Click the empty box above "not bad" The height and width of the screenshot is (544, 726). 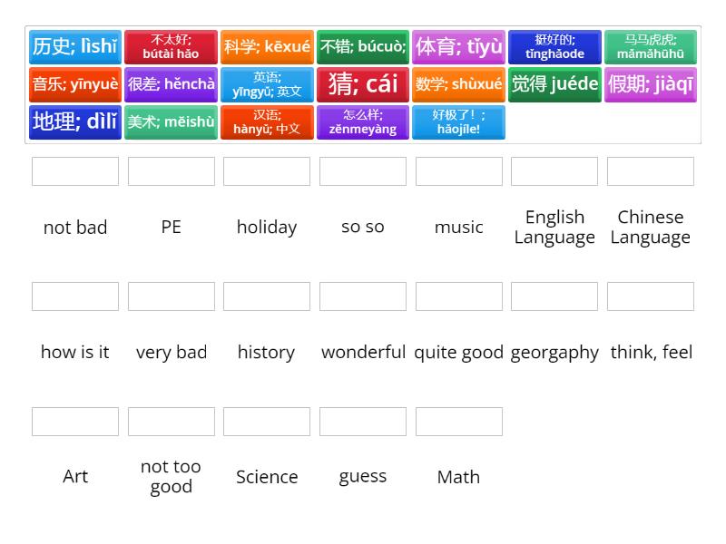click(75, 171)
